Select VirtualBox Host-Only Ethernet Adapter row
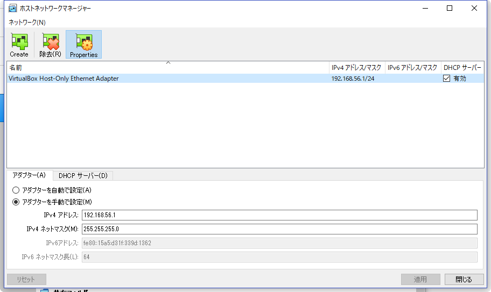 pyautogui.click(x=245, y=79)
